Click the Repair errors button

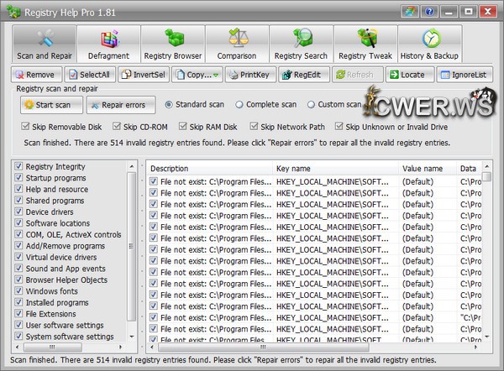(118, 105)
